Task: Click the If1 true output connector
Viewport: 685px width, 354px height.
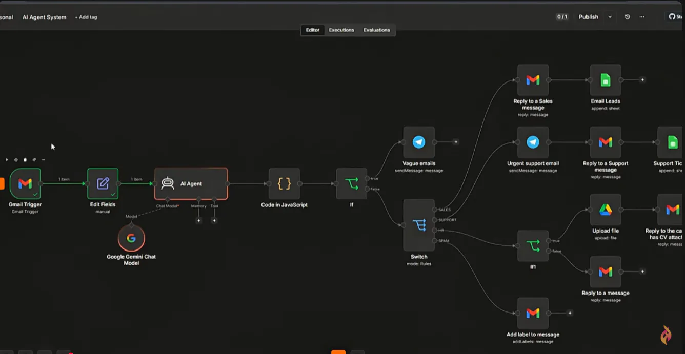Action: click(549, 241)
